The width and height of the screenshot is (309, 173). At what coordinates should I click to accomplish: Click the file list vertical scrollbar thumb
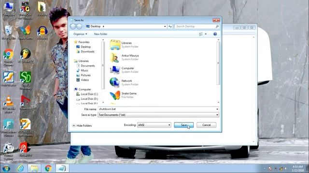(218, 63)
